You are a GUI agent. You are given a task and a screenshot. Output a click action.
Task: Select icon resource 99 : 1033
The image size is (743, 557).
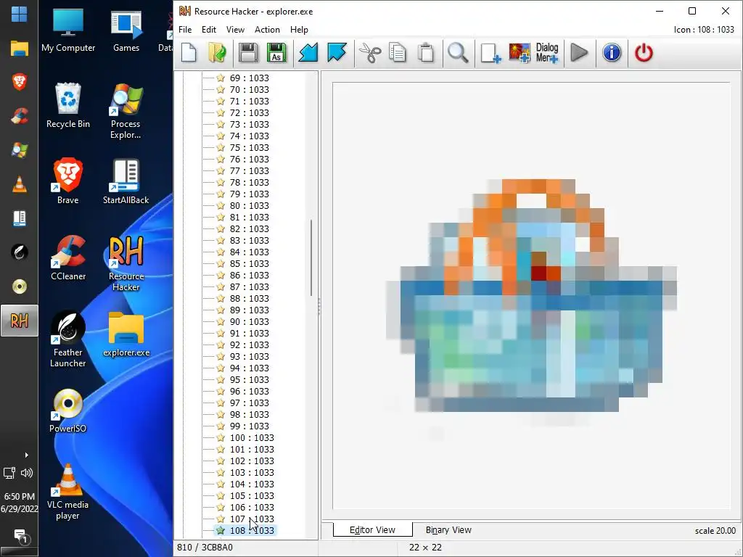(250, 426)
